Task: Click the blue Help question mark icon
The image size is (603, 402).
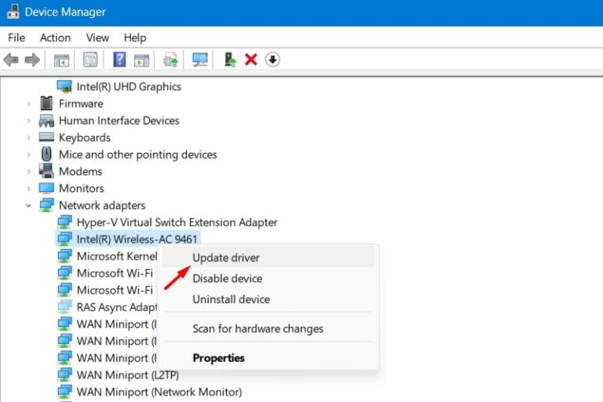Action: click(x=119, y=60)
